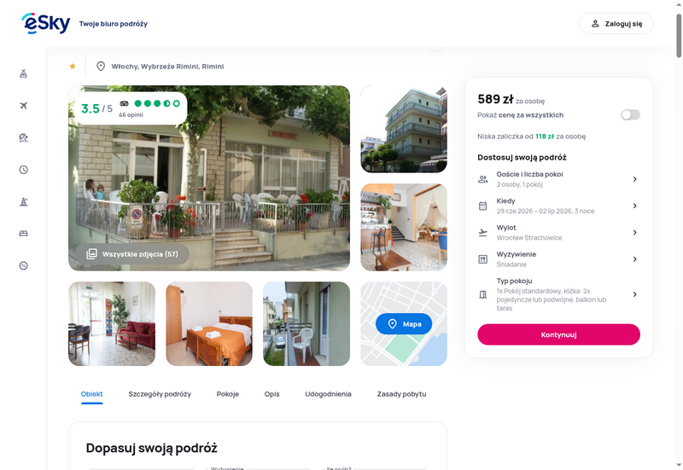Open the flights airplane sidebar icon
This screenshot has height=470, width=683.
pyautogui.click(x=24, y=106)
